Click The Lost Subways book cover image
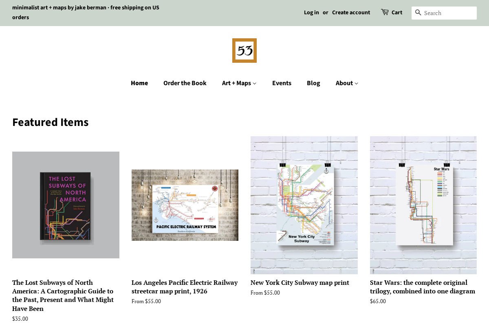 click(66, 205)
